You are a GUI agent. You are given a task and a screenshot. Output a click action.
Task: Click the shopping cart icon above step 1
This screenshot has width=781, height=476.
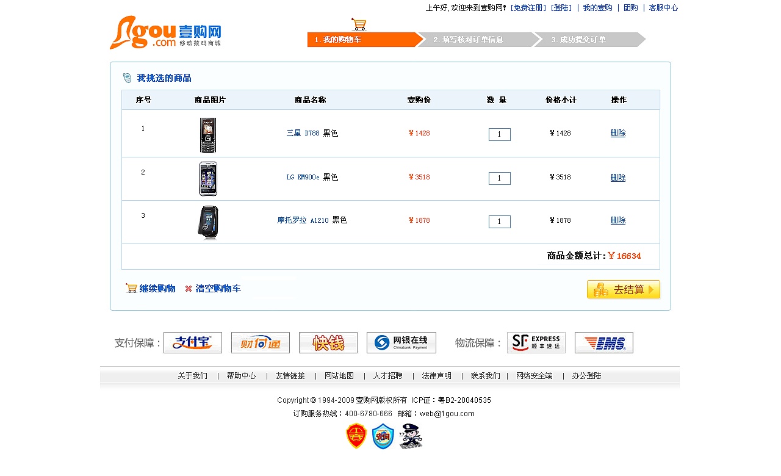point(359,24)
